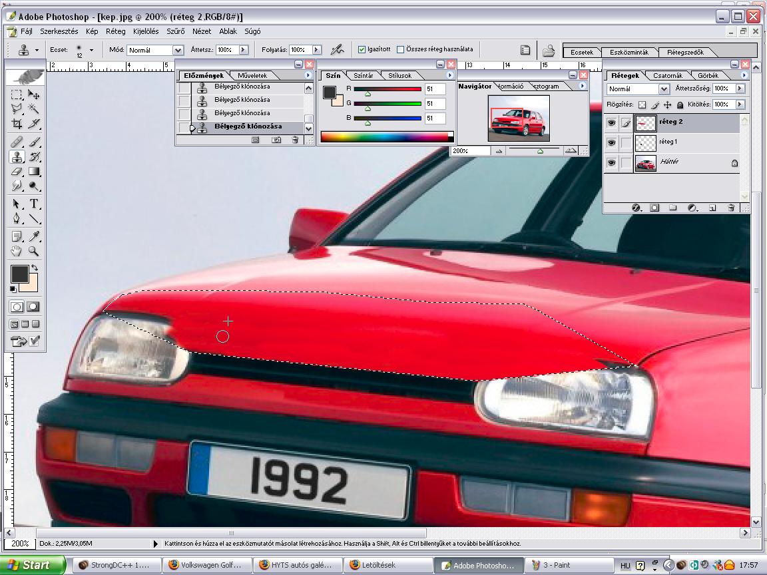Switch to the Csatornák tab
Image resolution: width=767 pixels, height=575 pixels.
[667, 76]
